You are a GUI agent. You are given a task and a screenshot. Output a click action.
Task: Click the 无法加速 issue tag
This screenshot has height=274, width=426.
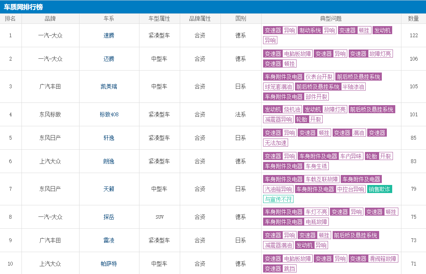(x=275, y=143)
